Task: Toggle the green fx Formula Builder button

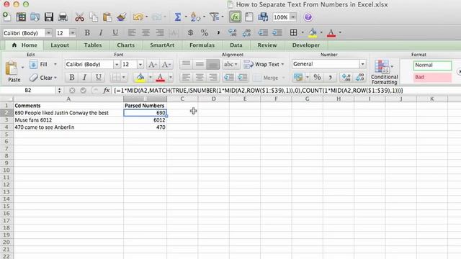Action: (x=236, y=17)
